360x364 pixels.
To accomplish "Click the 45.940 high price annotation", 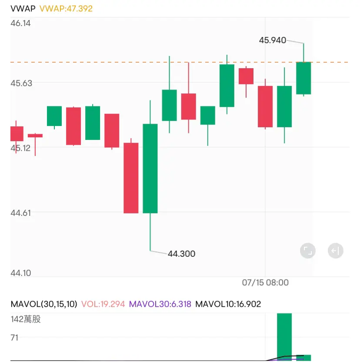I will pyautogui.click(x=273, y=40).
